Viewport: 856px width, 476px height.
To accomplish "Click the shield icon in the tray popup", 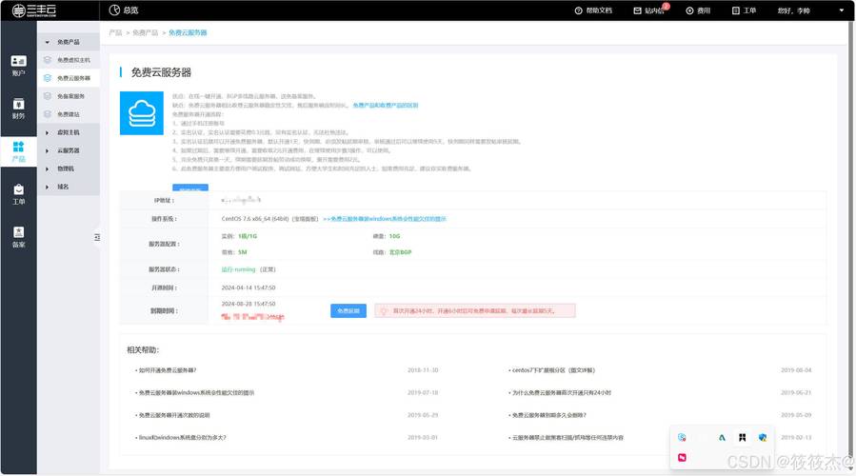I will (x=762, y=437).
